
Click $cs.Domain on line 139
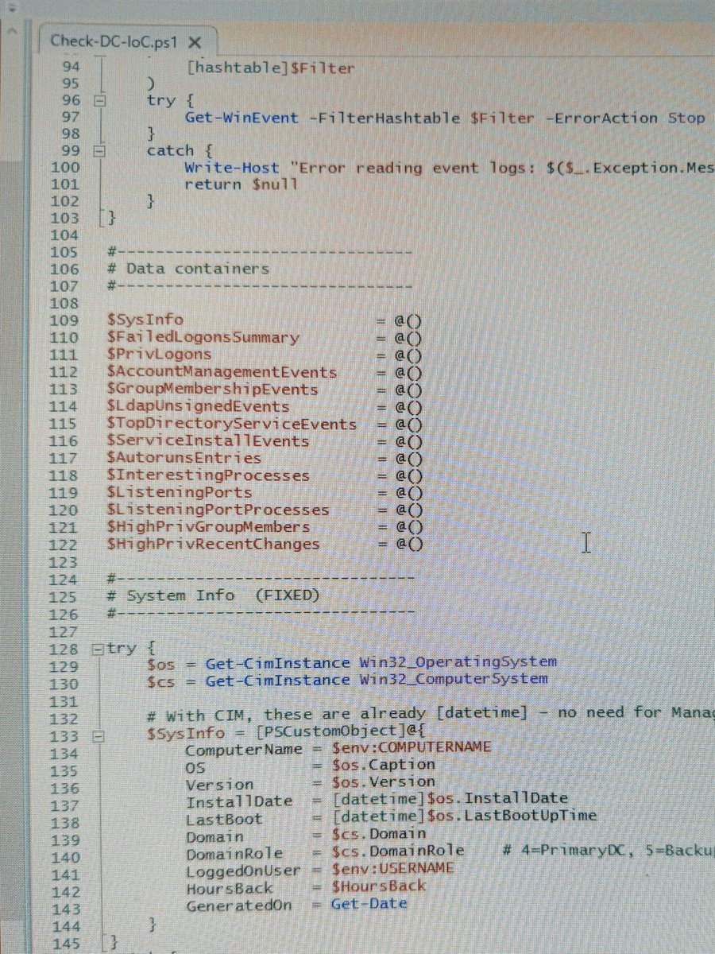tap(379, 833)
